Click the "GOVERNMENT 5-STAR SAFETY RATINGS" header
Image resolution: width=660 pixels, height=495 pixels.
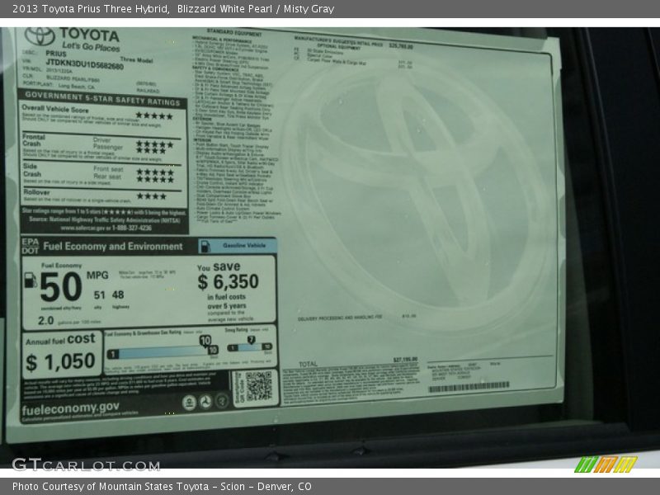(x=102, y=98)
